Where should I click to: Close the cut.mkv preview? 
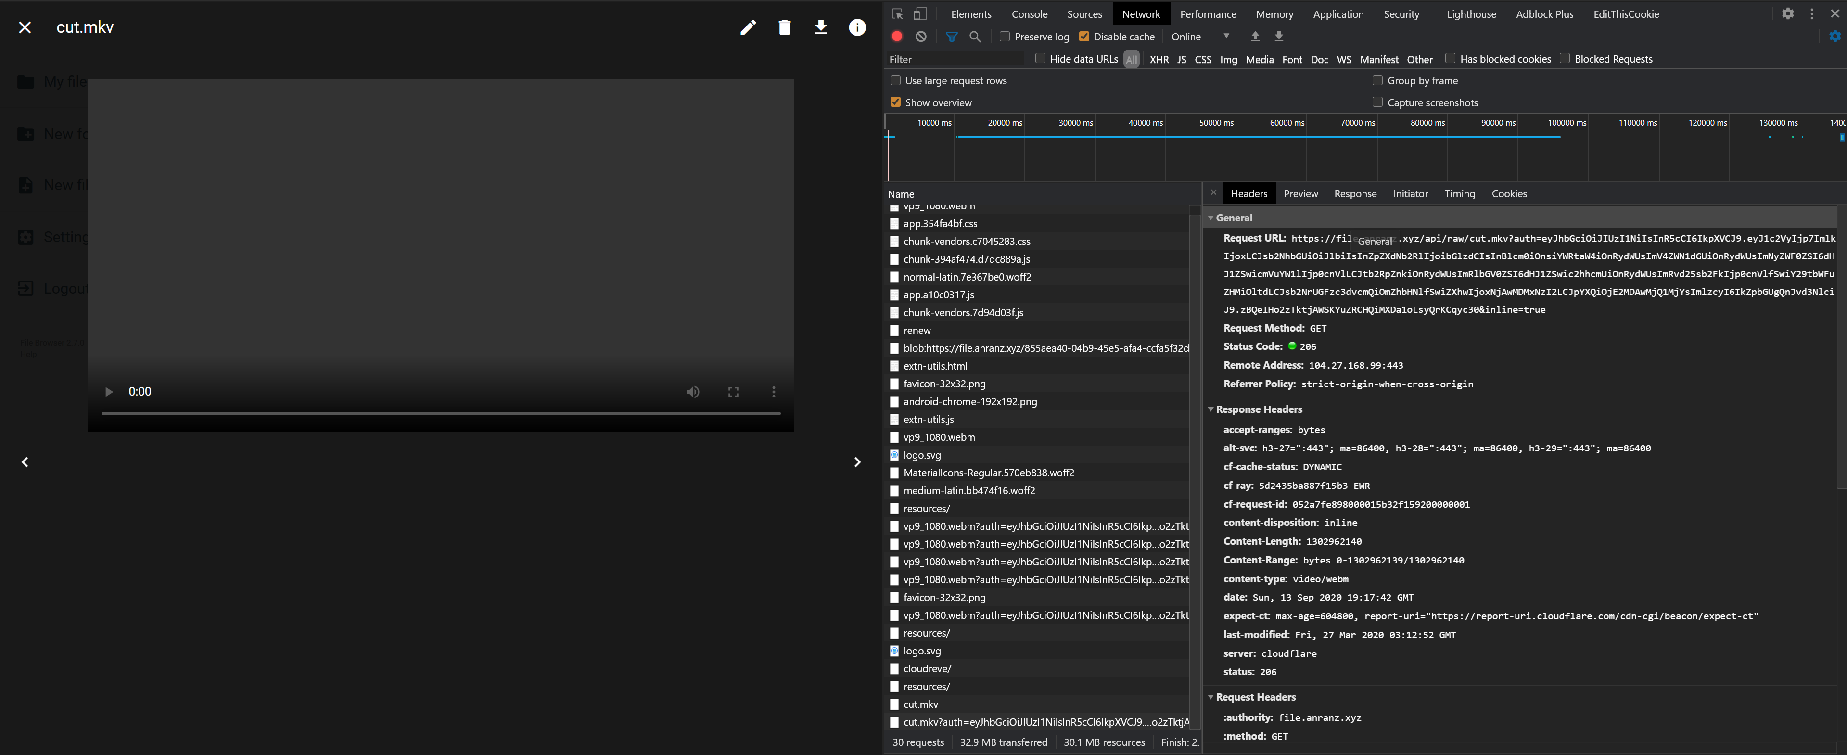click(x=25, y=27)
